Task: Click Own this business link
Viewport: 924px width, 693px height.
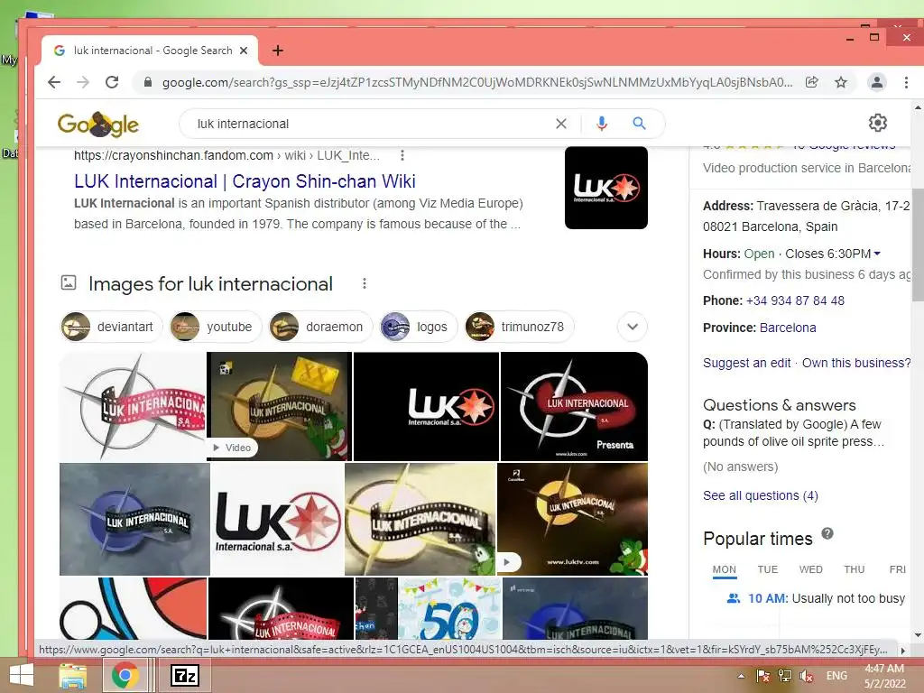Action: (x=856, y=363)
